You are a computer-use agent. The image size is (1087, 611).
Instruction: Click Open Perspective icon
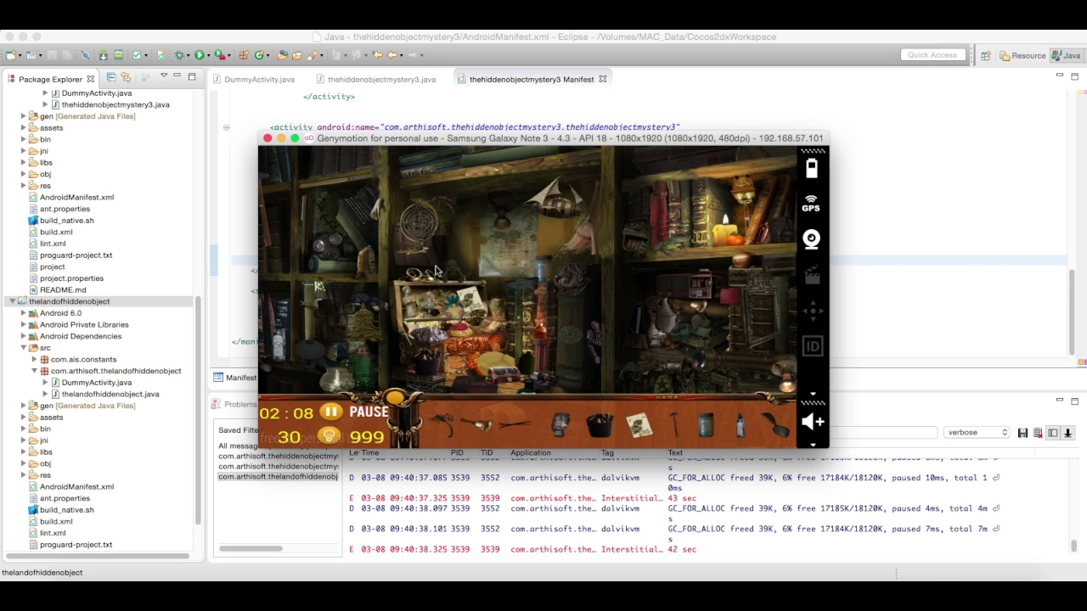(985, 55)
